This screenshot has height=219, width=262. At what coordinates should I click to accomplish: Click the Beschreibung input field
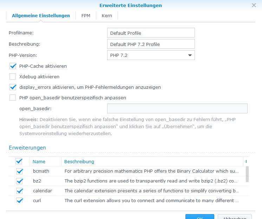pyautogui.click(x=151, y=44)
